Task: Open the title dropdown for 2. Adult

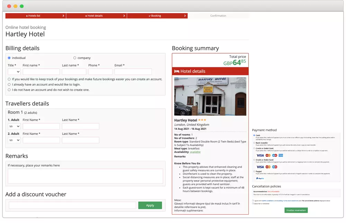Action: [14, 140]
